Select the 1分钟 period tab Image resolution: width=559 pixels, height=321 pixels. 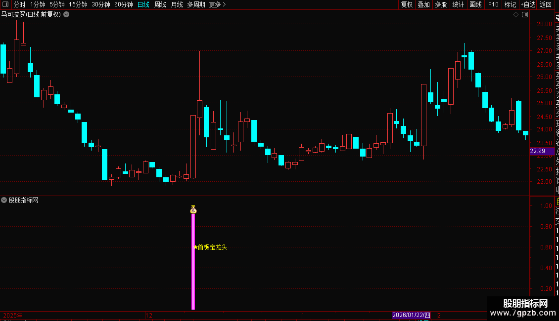pos(38,4)
